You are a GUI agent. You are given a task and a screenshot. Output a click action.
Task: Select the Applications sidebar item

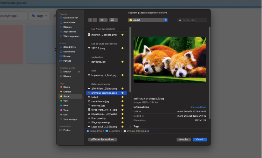[69, 31]
